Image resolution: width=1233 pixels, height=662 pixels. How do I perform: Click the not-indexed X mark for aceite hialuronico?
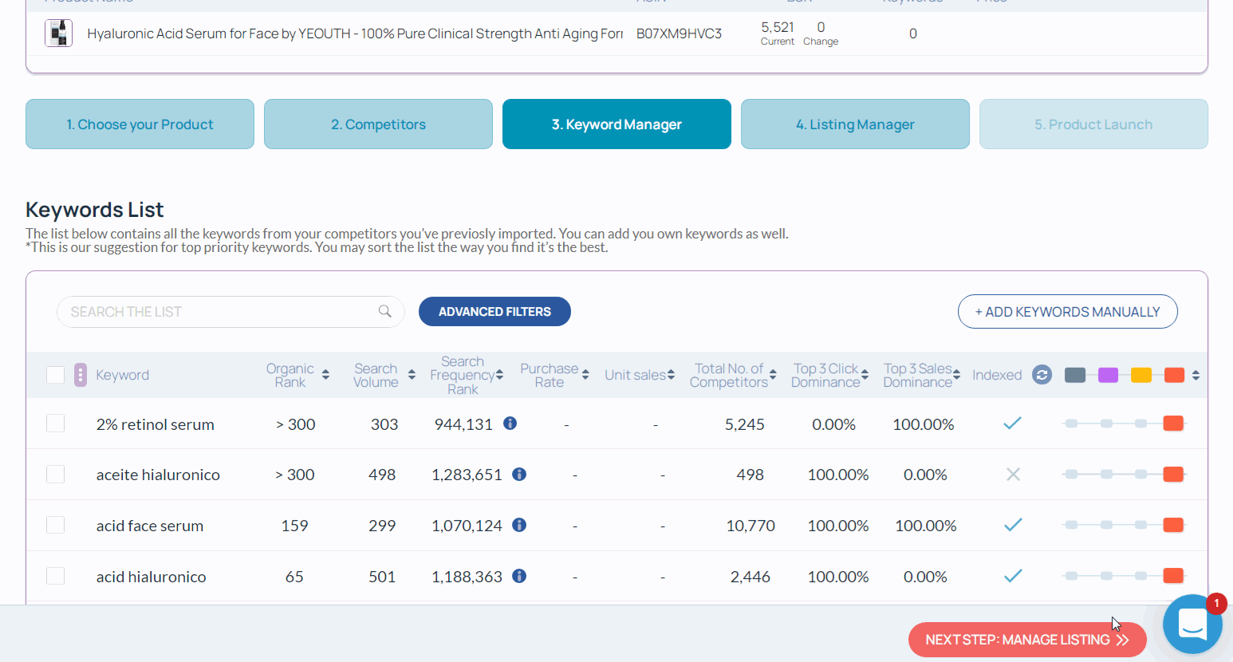1013,475
